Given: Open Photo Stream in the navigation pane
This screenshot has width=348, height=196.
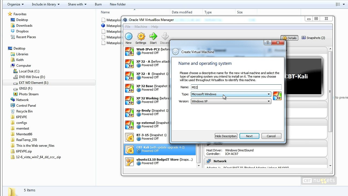Looking at the screenshot, I should [29, 94].
